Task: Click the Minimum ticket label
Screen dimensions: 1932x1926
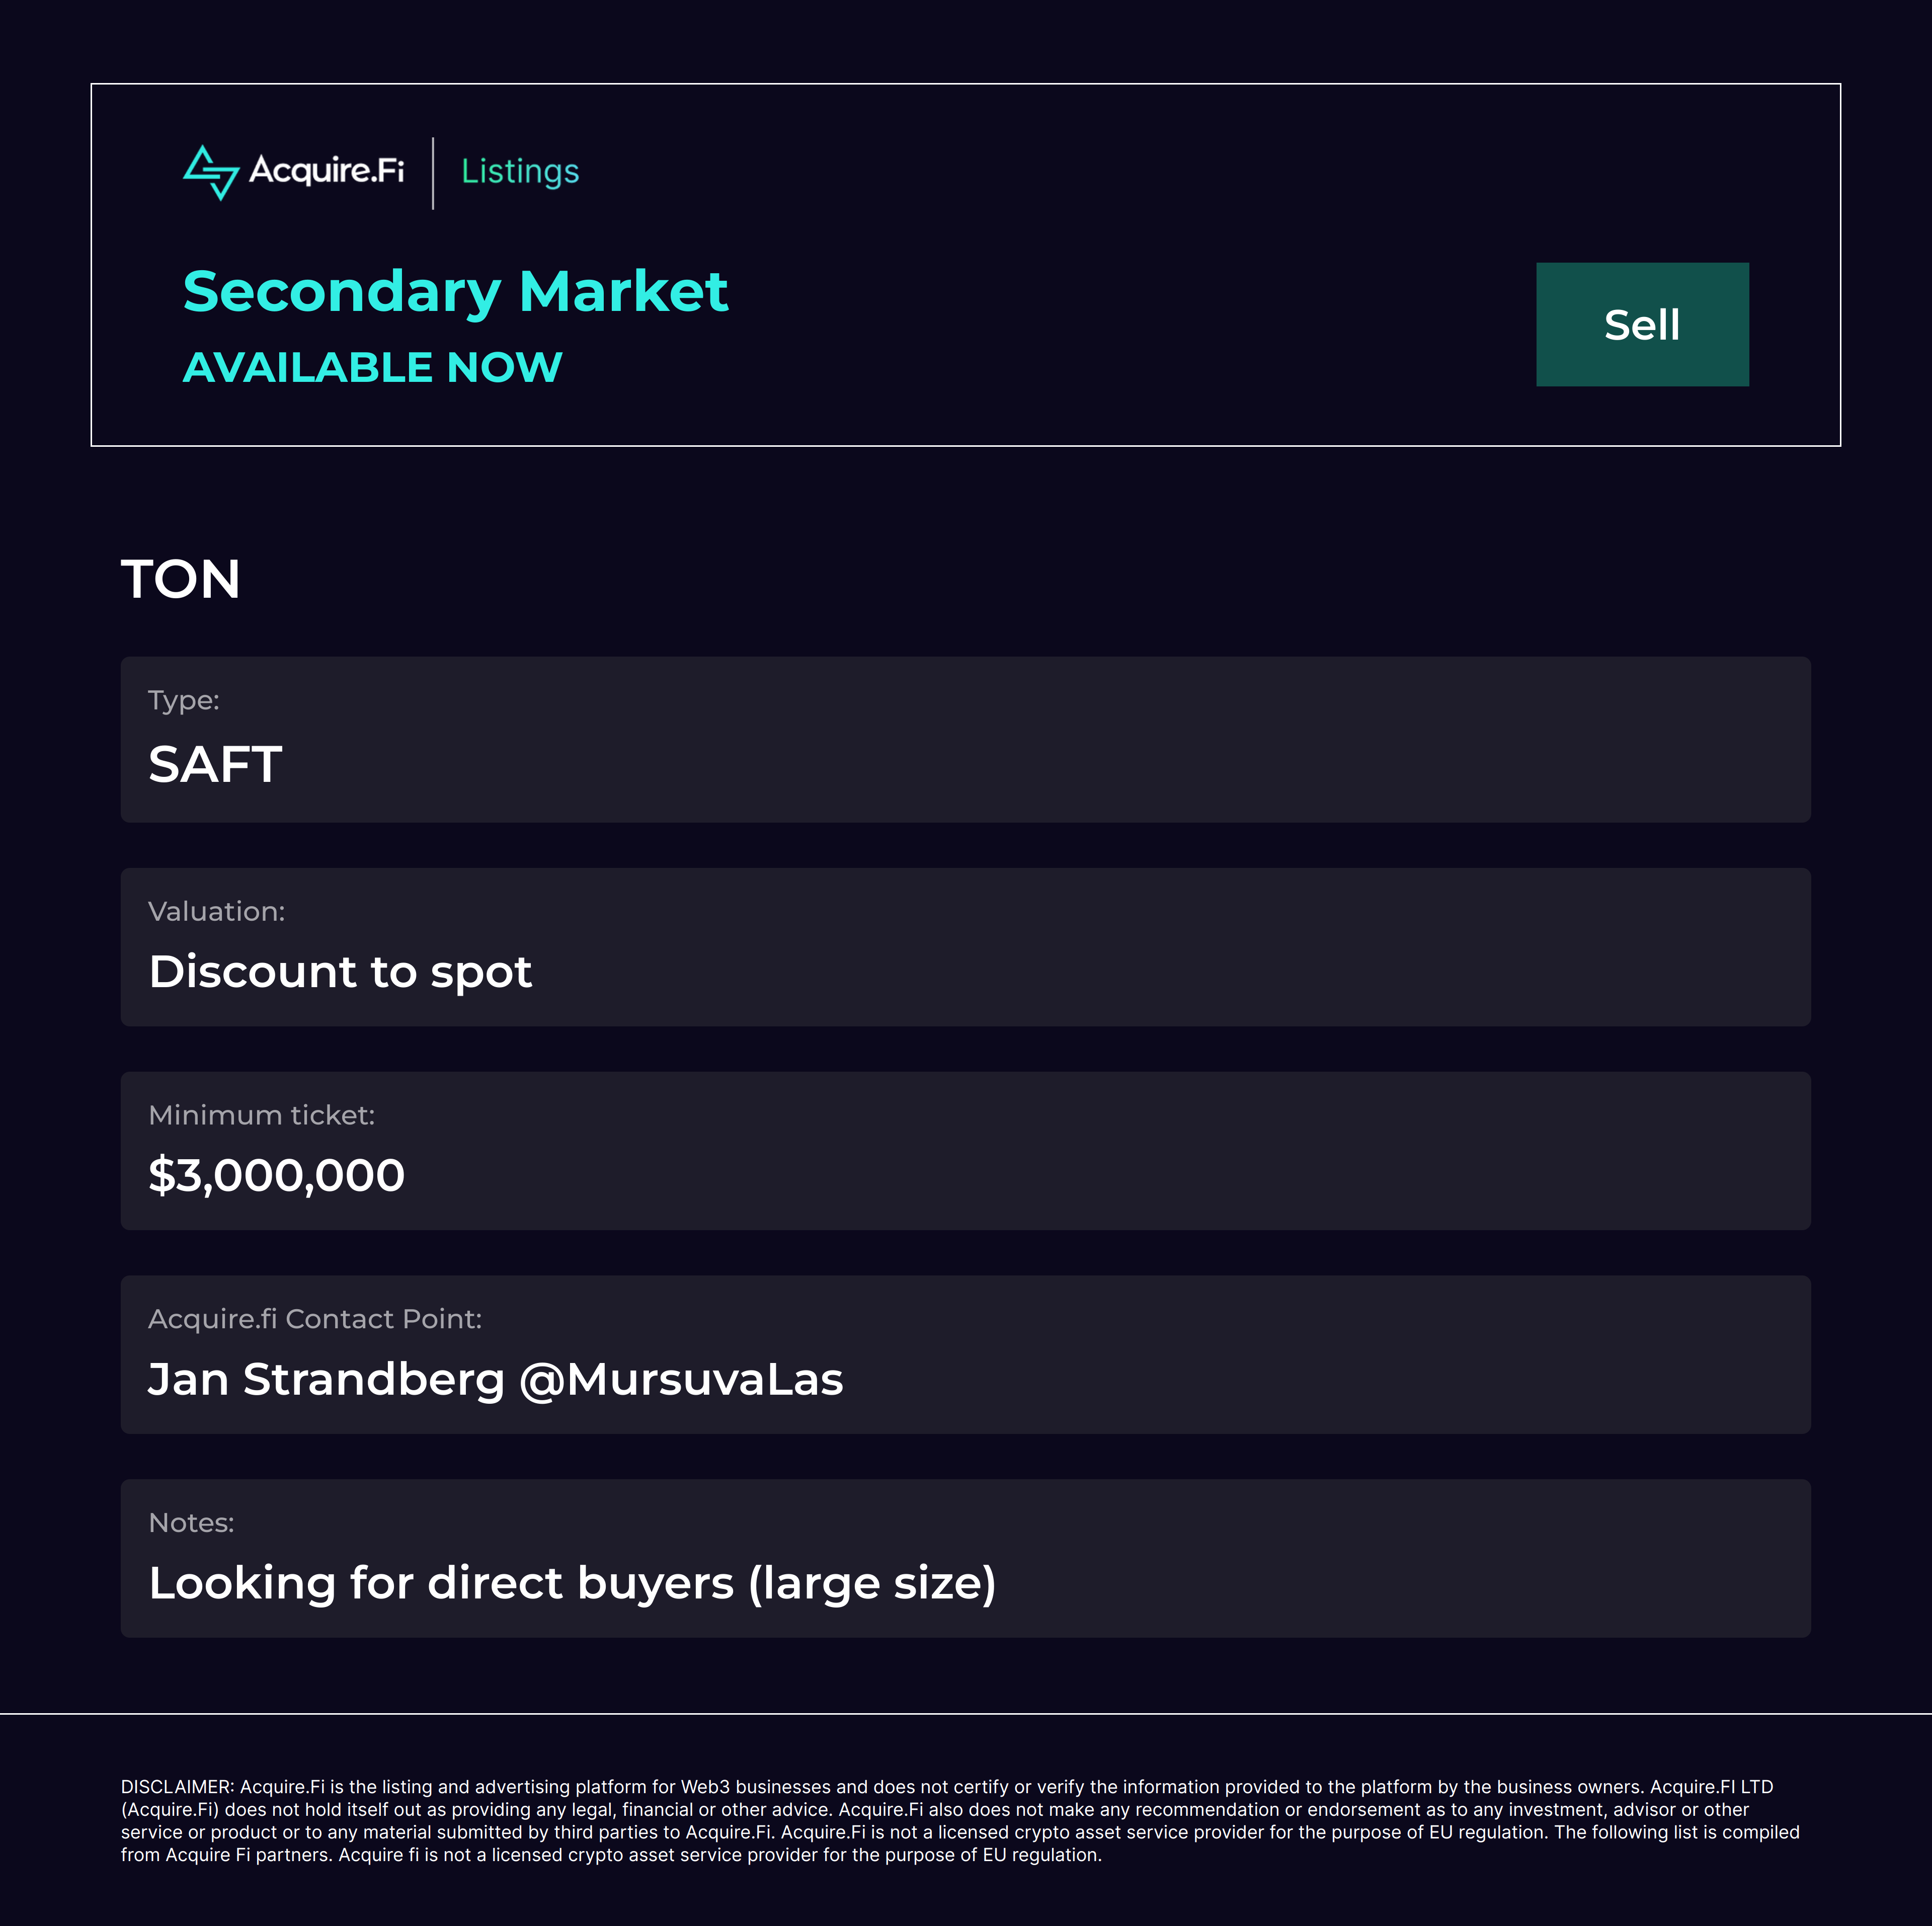Action: [x=262, y=1115]
